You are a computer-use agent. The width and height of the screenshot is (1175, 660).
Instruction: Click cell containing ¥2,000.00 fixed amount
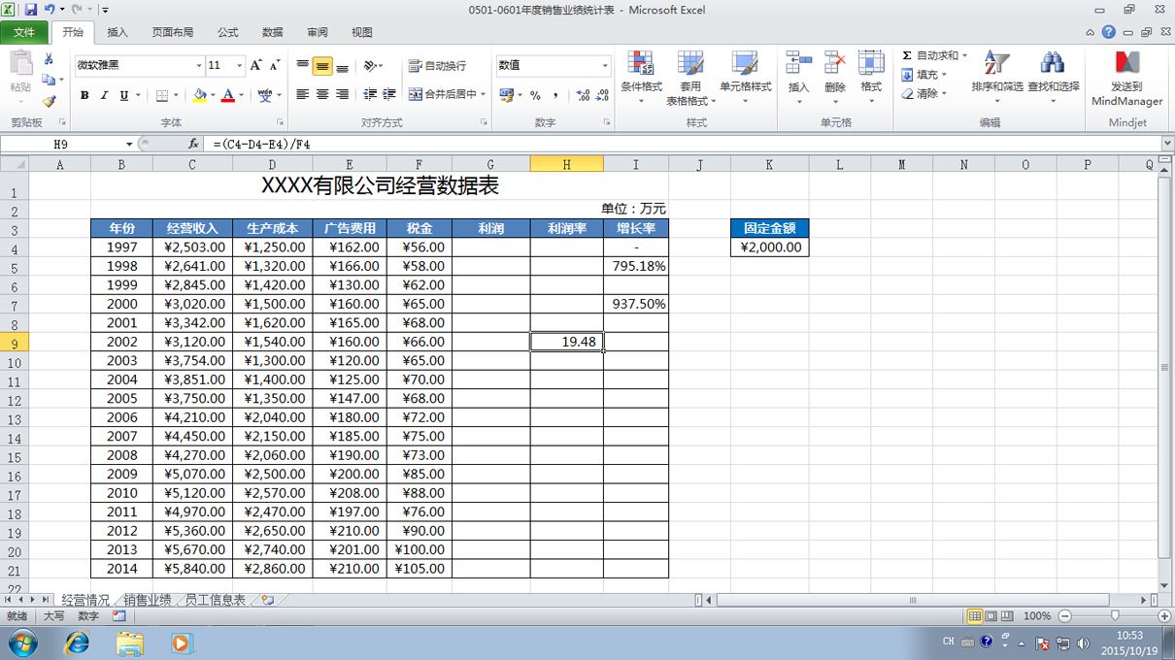coord(770,247)
